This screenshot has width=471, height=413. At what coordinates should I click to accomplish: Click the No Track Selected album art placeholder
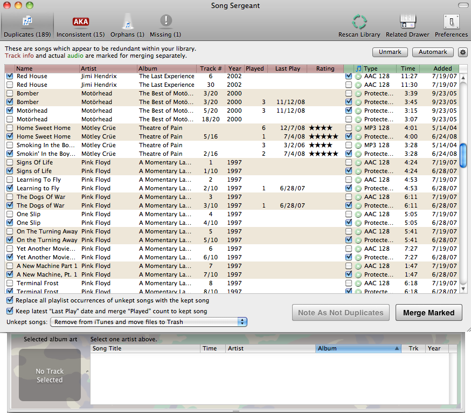coord(50,375)
